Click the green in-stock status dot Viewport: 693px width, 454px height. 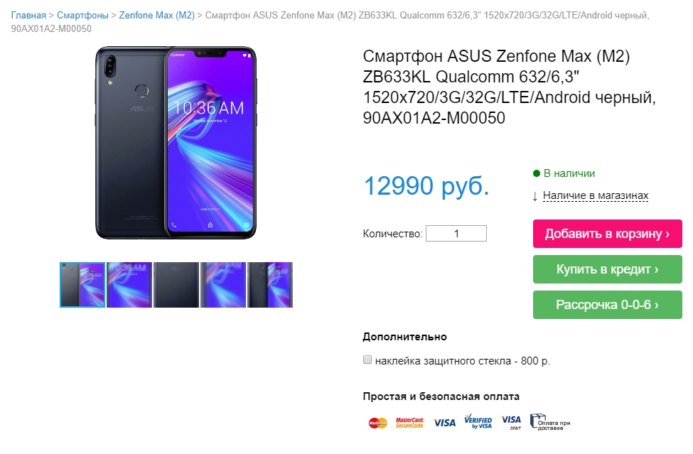(x=537, y=173)
